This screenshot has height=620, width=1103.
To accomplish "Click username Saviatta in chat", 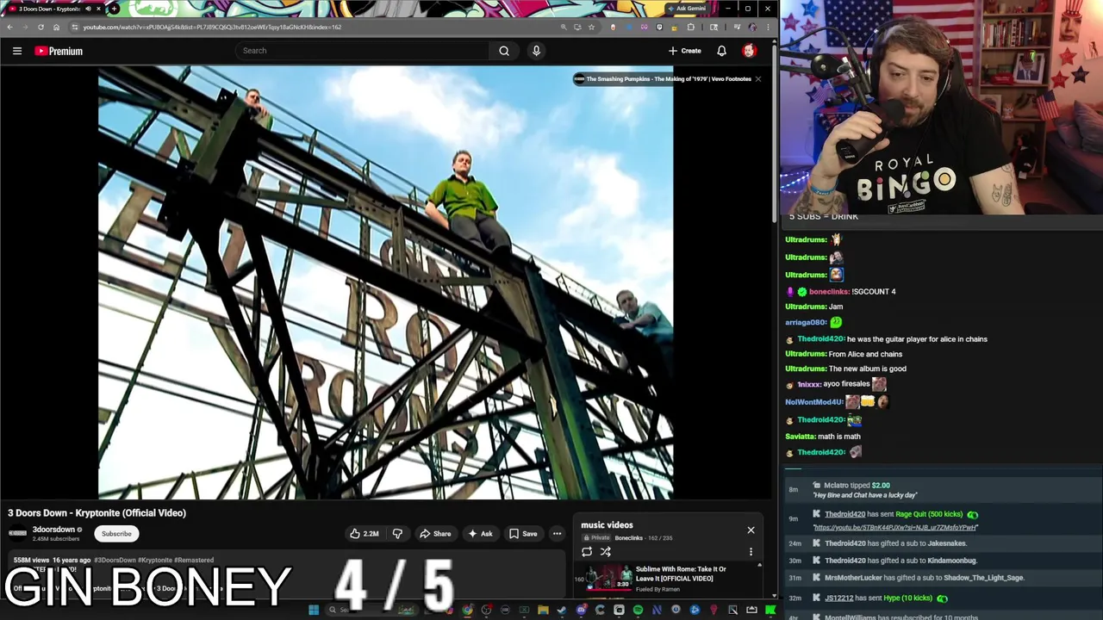I will (800, 437).
